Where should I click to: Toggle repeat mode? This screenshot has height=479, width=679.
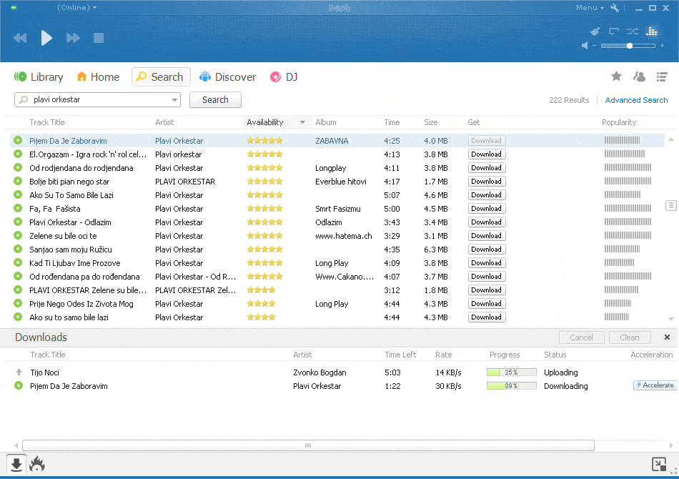[614, 31]
